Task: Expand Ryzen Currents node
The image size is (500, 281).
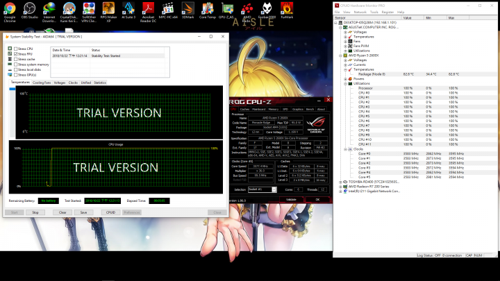Action: (345, 65)
